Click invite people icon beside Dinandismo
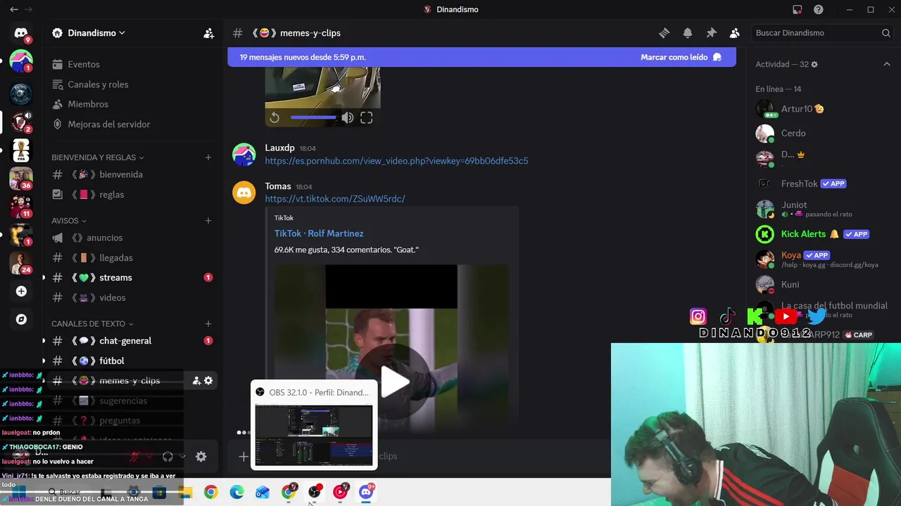This screenshot has height=506, width=901. (208, 33)
